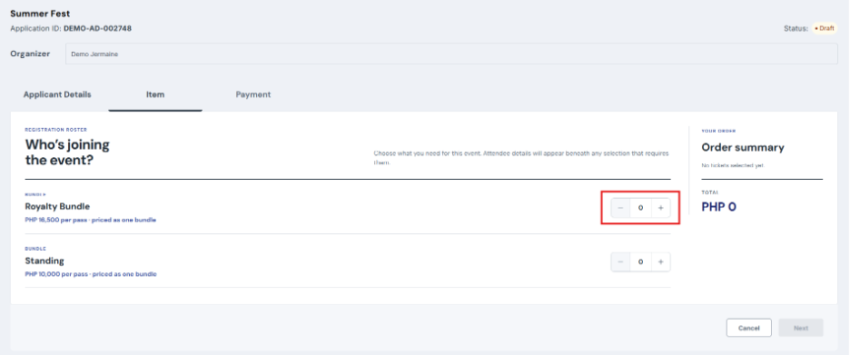Image resolution: width=850 pixels, height=355 pixels.
Task: Click PHP 16,500 per pass price text
Action: pos(91,220)
